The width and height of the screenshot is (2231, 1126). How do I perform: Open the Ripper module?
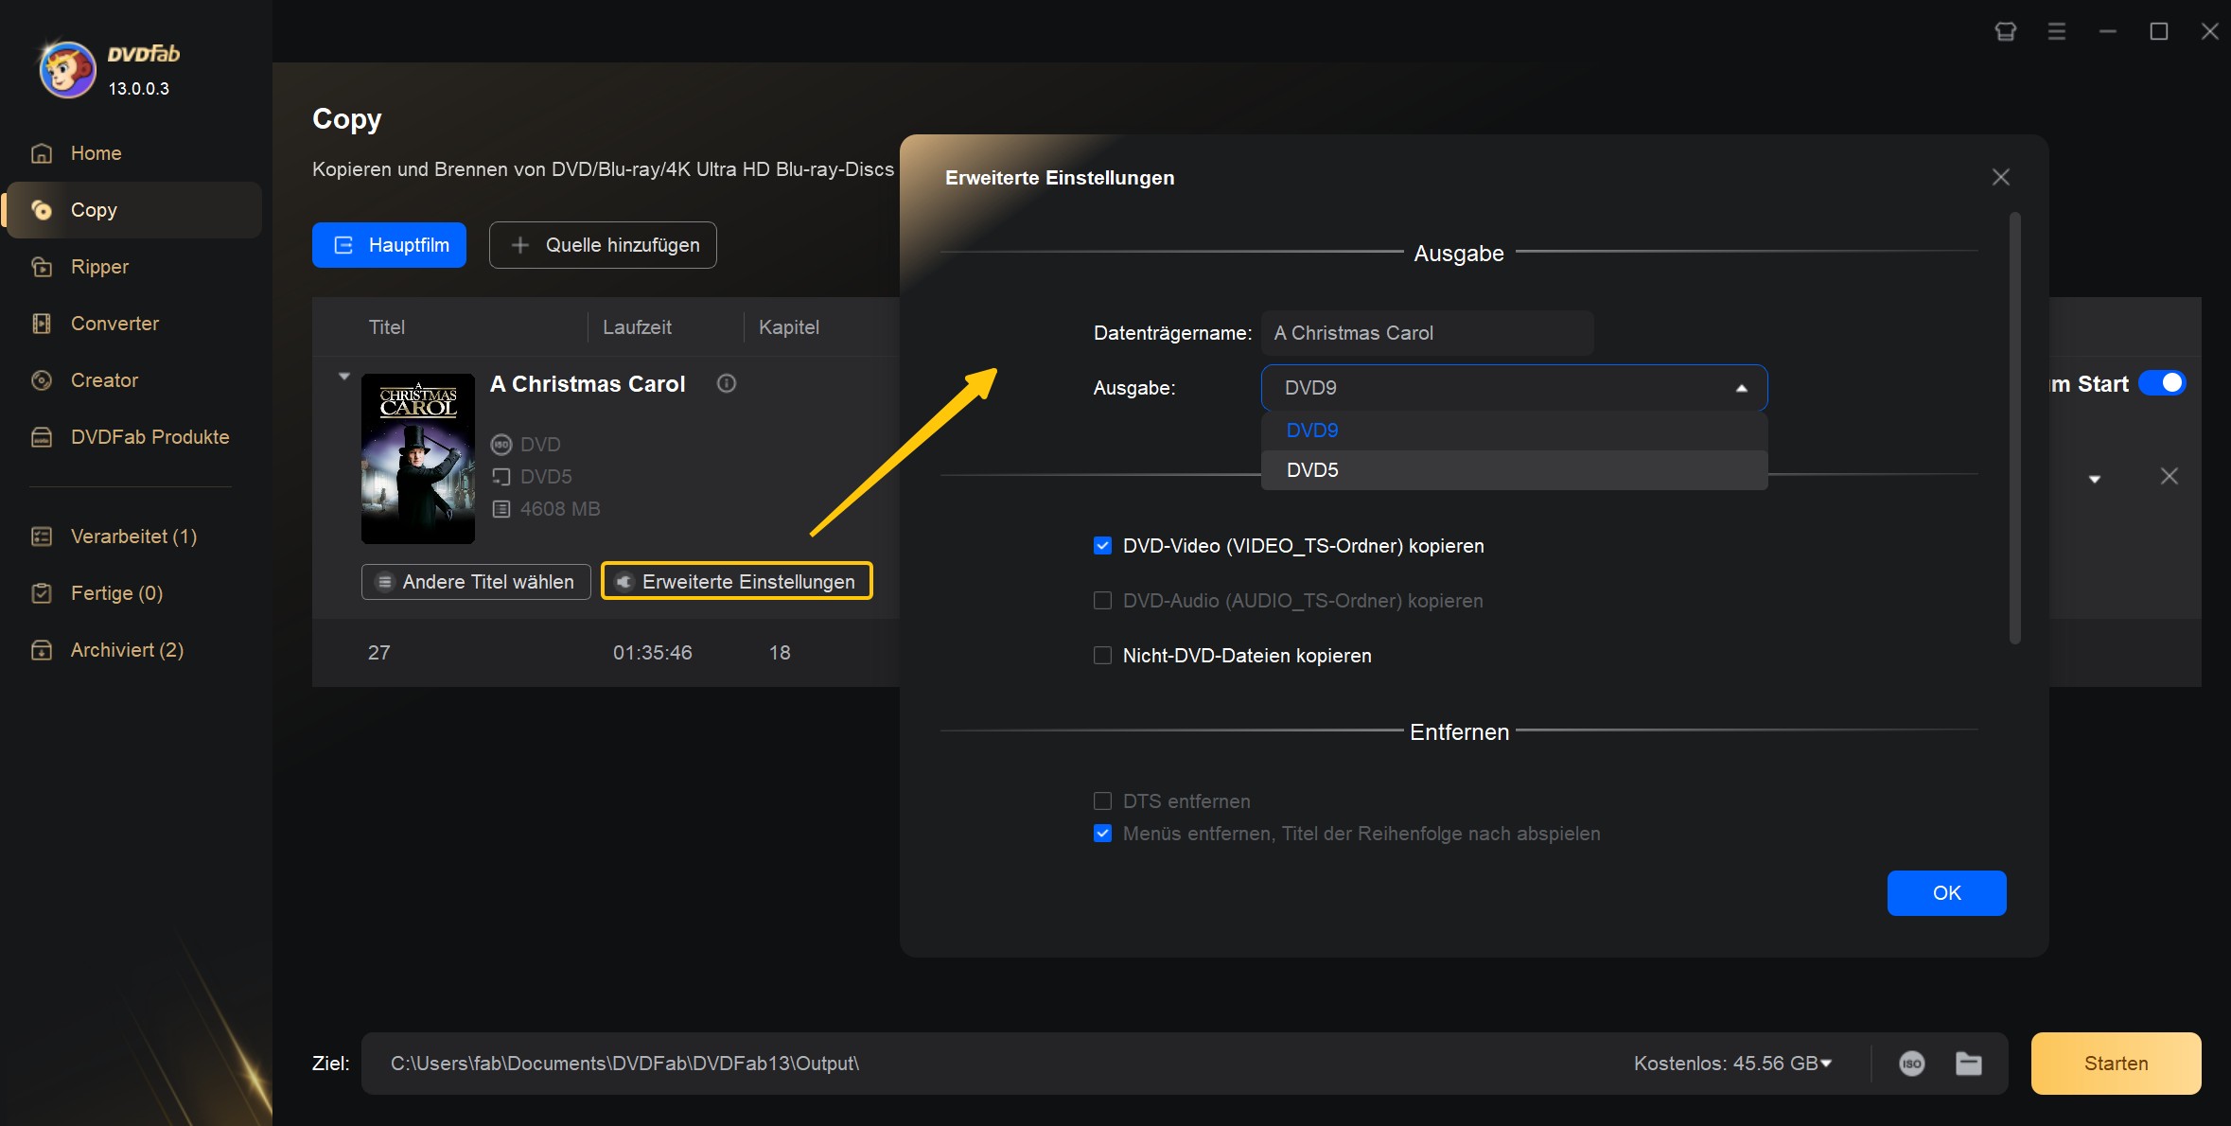click(x=99, y=267)
